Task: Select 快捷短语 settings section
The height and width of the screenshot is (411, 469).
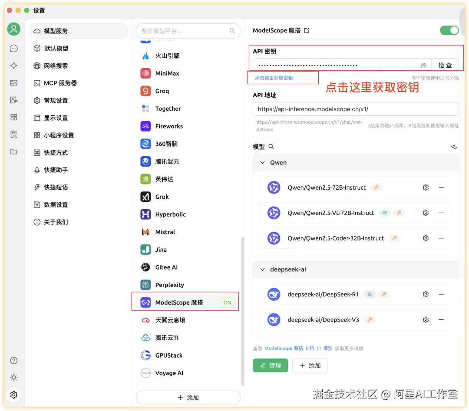Action: tap(78, 187)
